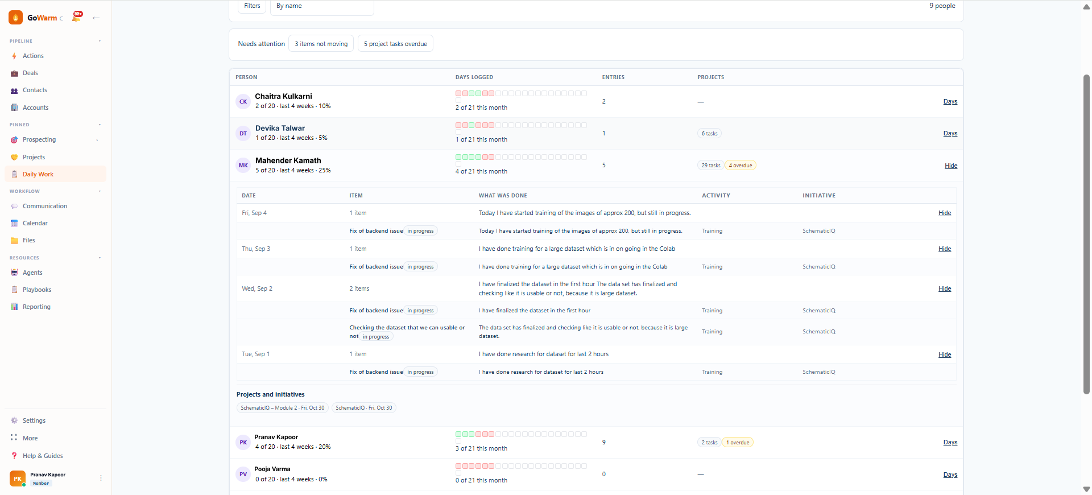
Task: Open Mahender Kamath's 29 tasks badge
Action: (x=710, y=166)
